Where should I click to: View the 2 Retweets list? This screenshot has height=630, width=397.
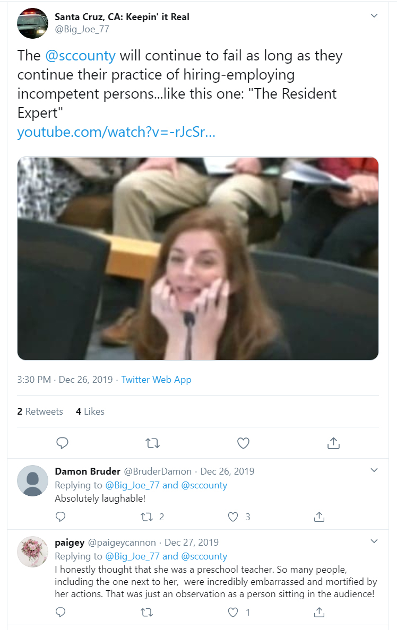40,412
